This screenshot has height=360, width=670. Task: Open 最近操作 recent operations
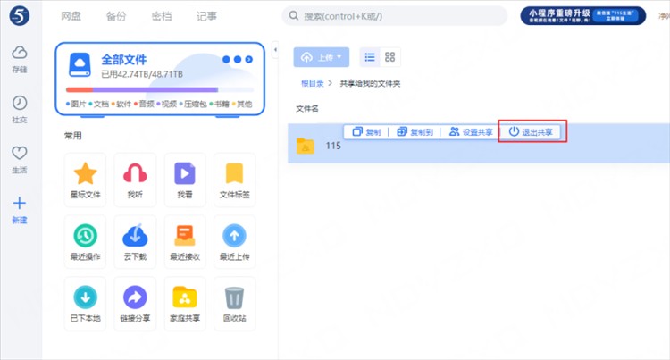click(85, 242)
